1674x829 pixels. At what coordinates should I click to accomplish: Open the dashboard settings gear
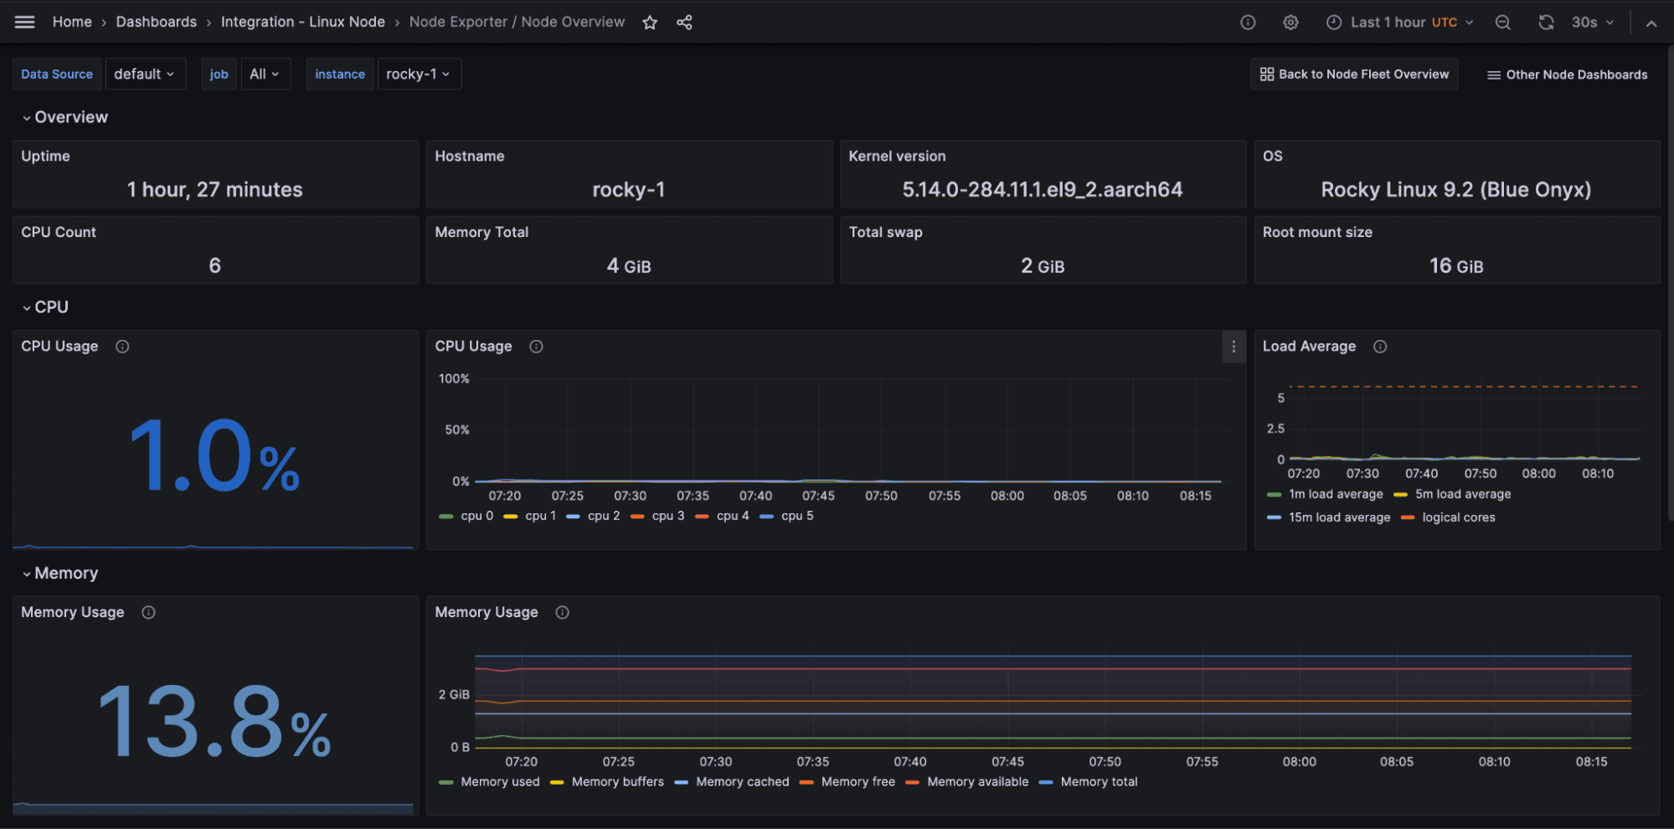(1290, 22)
